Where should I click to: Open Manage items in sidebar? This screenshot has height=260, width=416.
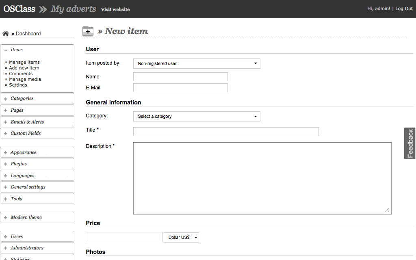point(24,62)
